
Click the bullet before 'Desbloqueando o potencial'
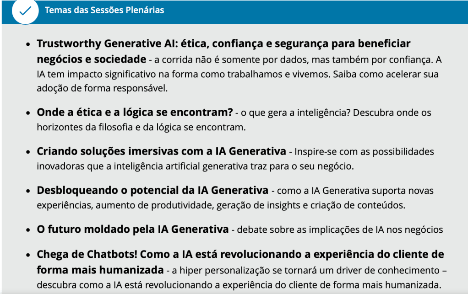click(28, 191)
